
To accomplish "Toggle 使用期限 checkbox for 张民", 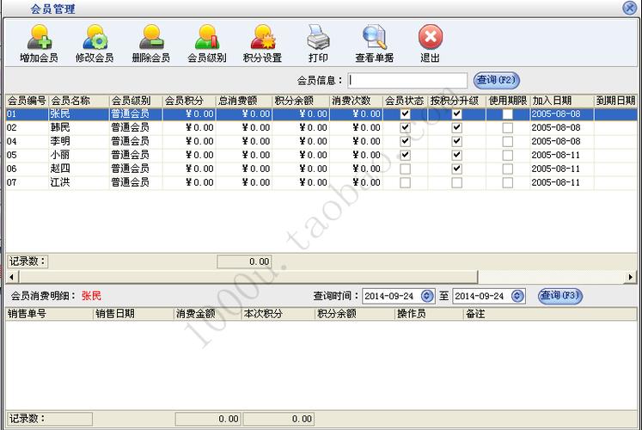I will (x=508, y=114).
